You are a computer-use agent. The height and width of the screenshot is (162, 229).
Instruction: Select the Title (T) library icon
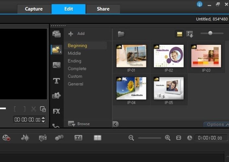(x=56, y=81)
